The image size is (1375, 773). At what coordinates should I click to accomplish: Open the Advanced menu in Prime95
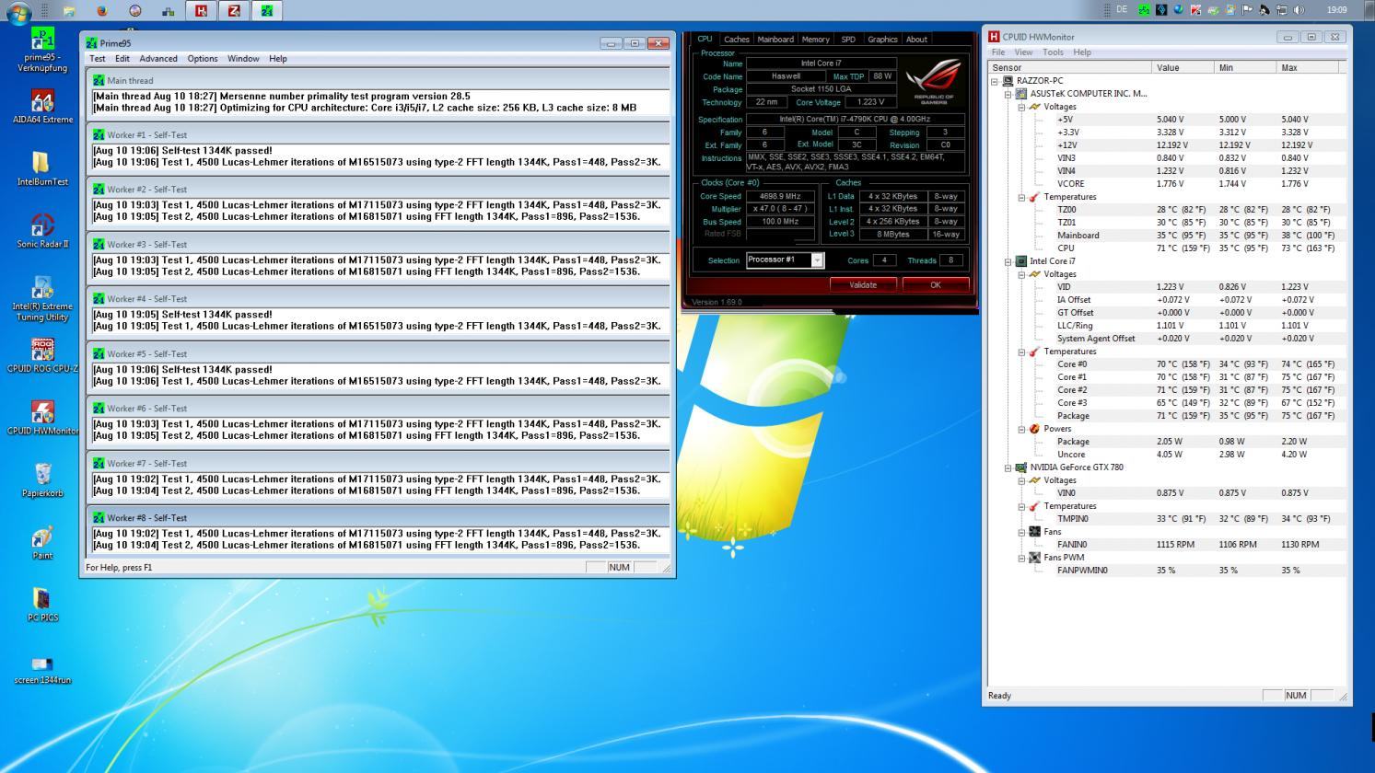click(x=157, y=59)
